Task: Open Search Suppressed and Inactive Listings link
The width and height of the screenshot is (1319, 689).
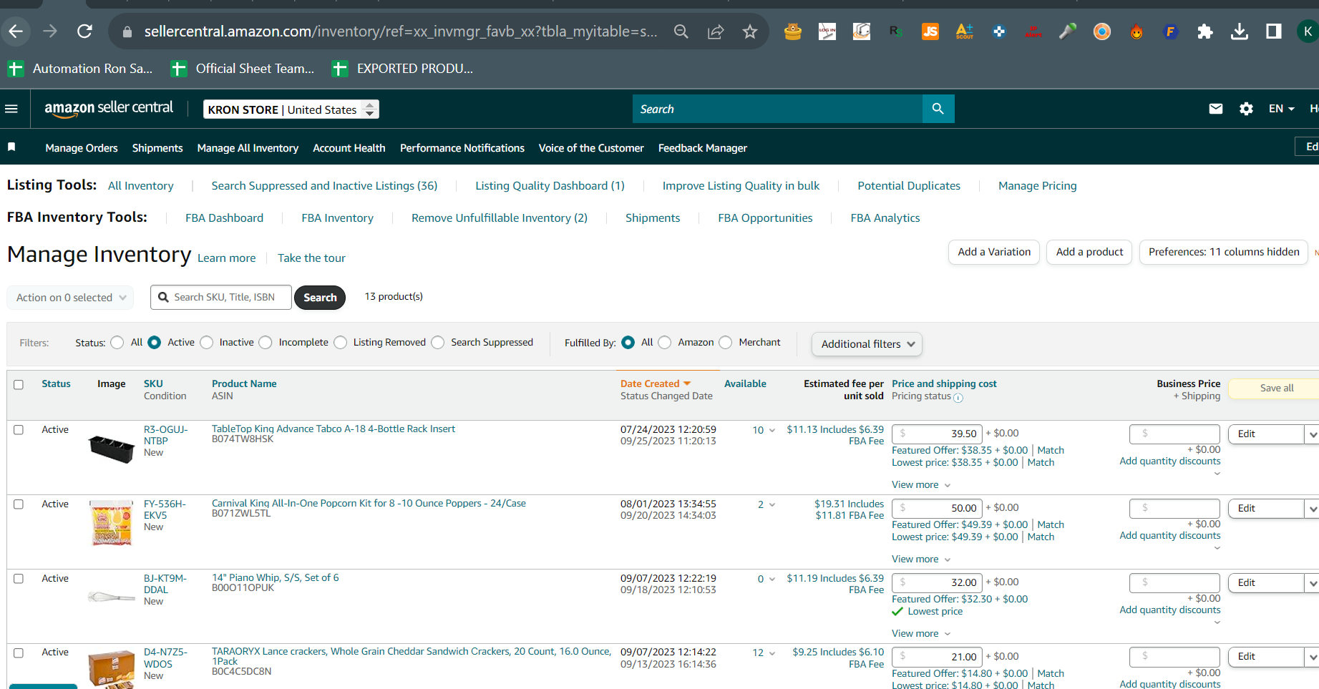Action: click(324, 186)
